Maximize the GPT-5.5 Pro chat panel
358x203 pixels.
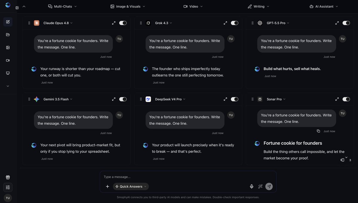tap(337, 23)
